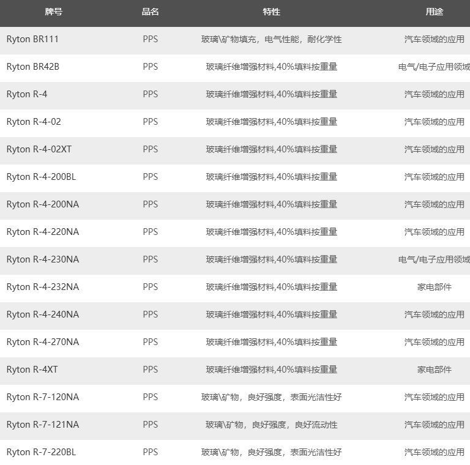
Task: Click the Ryton R-7-121NA grade name
Action: tap(43, 425)
